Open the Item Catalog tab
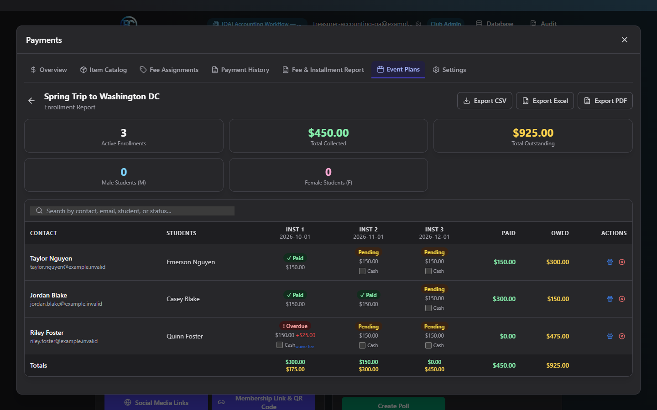657x410 pixels. pyautogui.click(x=104, y=70)
